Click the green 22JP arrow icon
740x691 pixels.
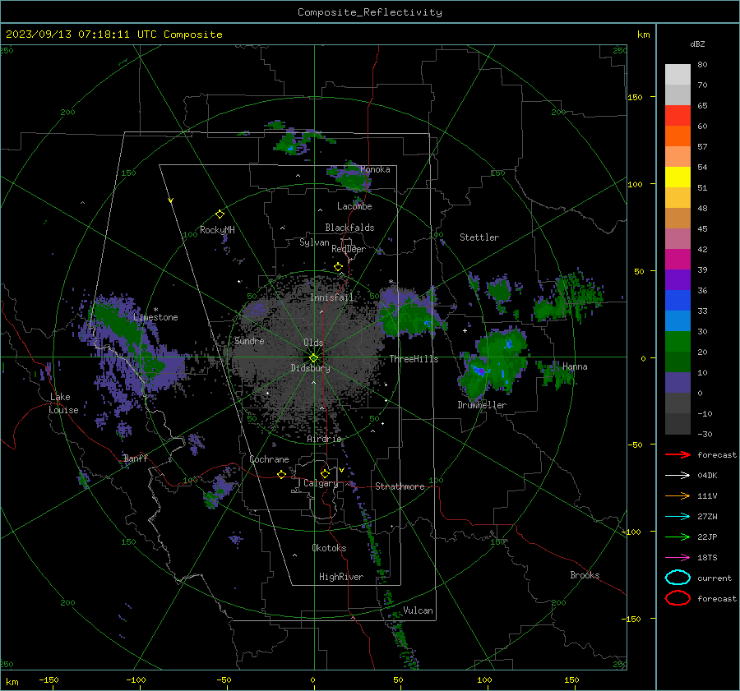coord(678,537)
